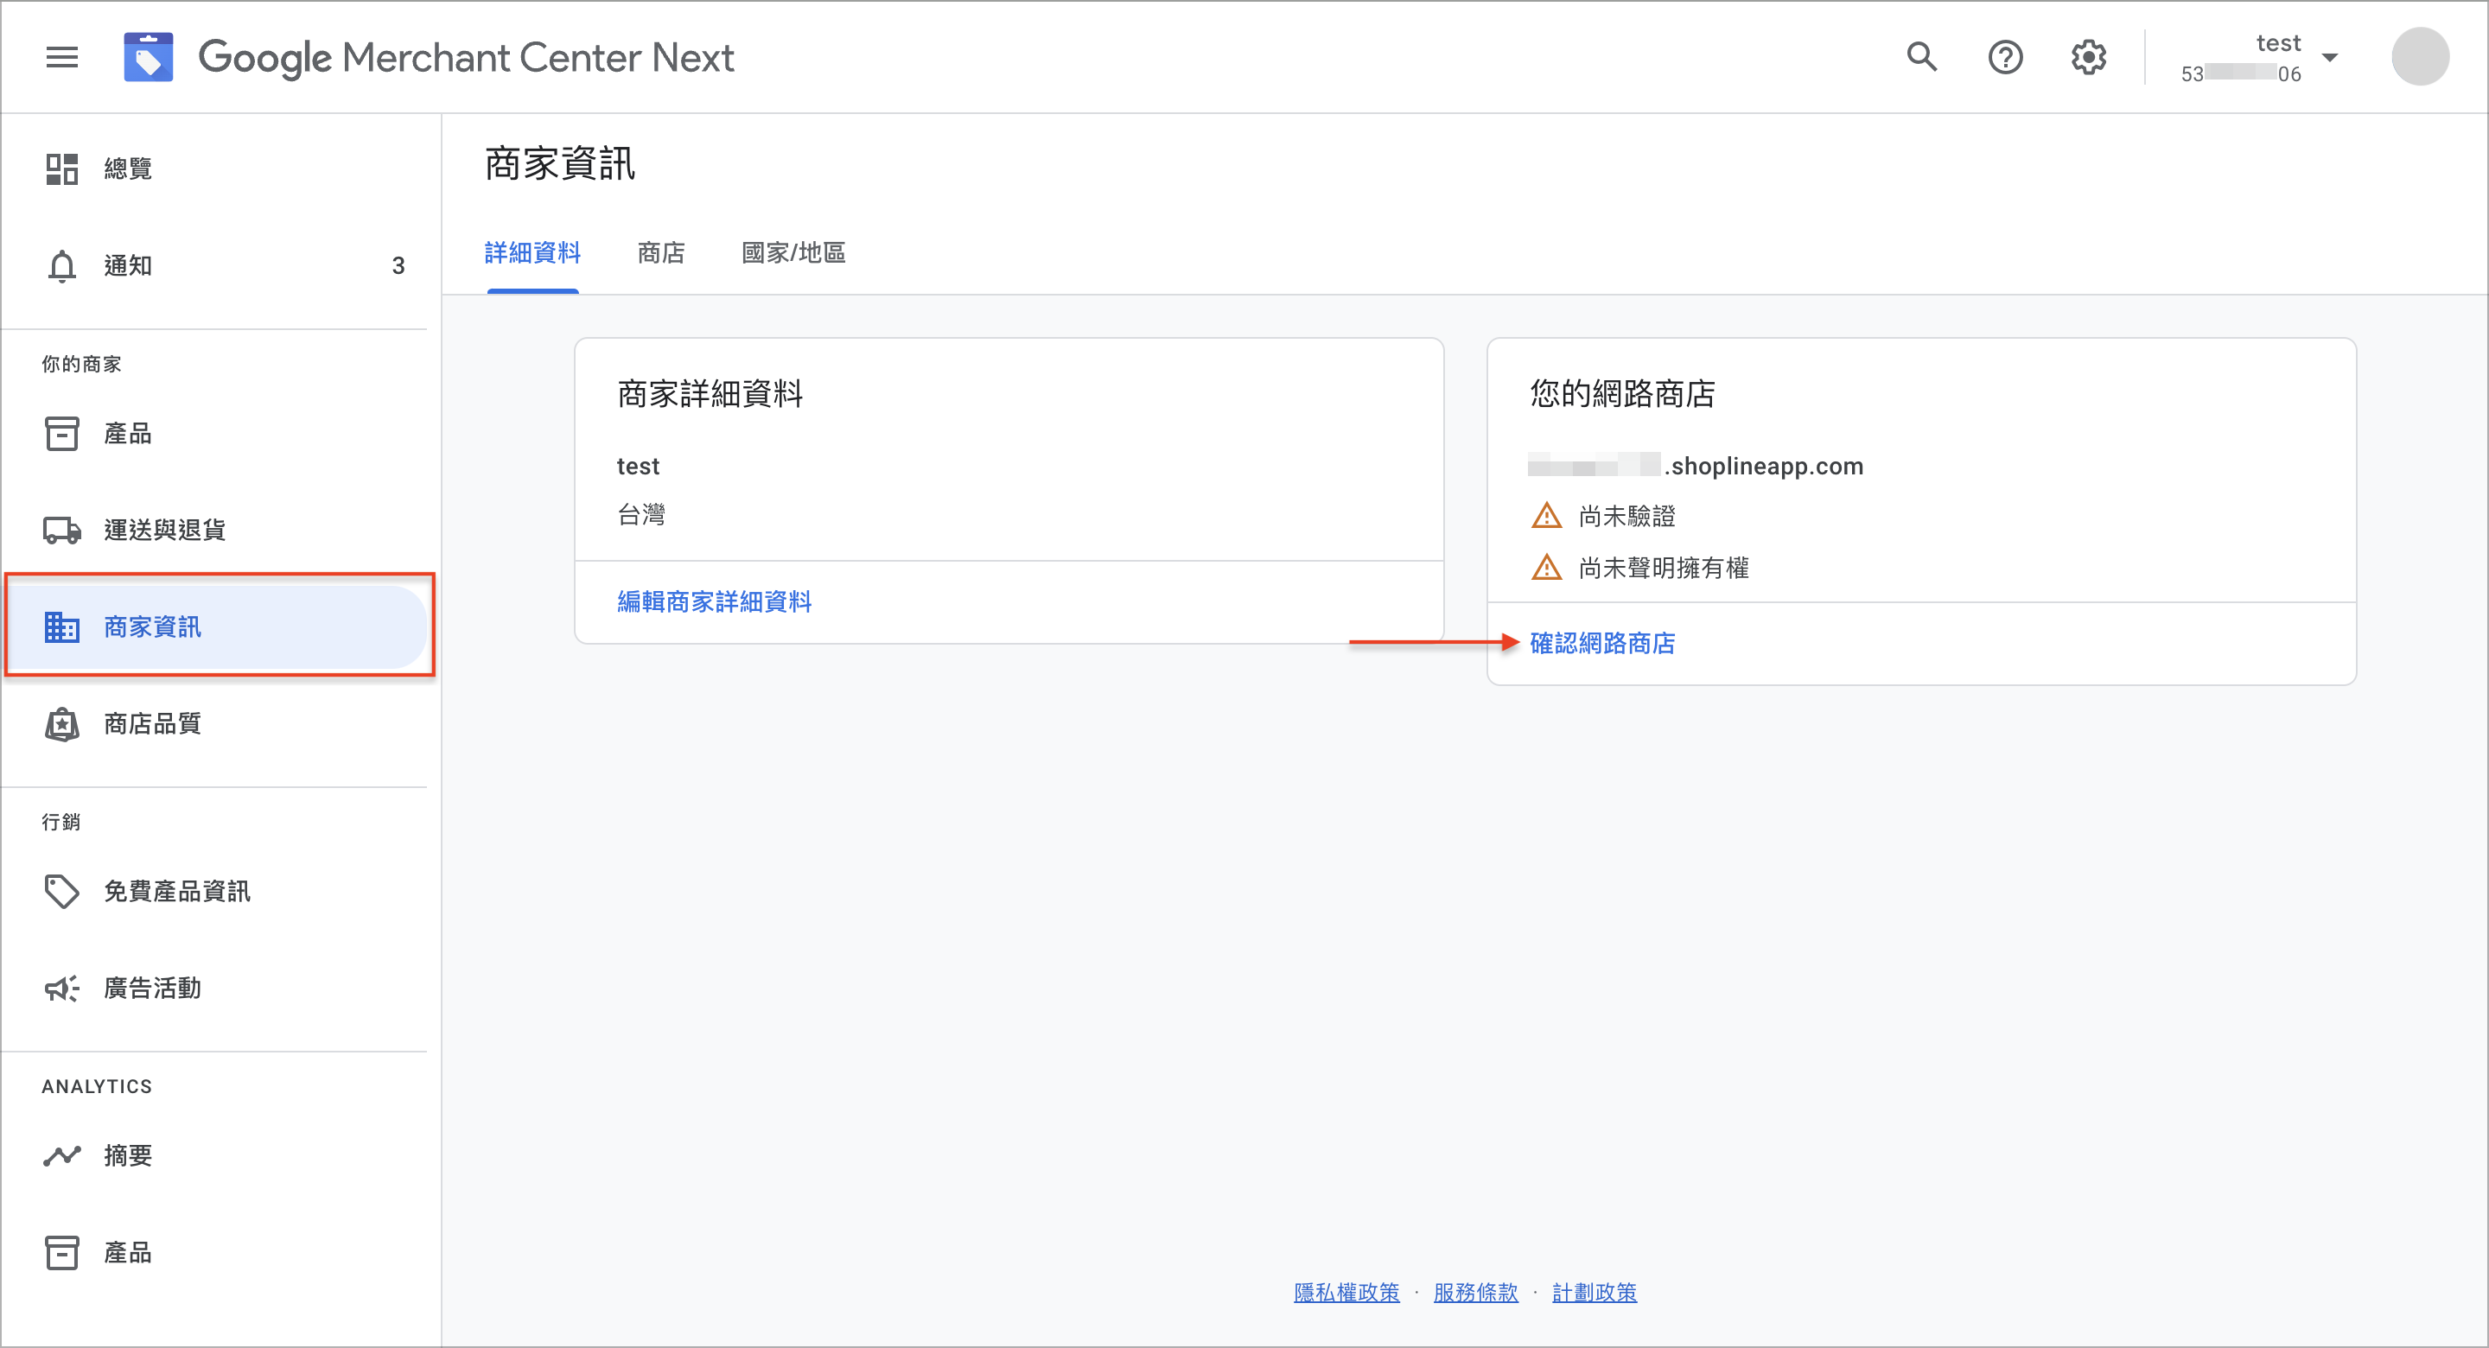Click the 確認網路商店 link
Image resolution: width=2489 pixels, height=1348 pixels.
(x=1602, y=644)
